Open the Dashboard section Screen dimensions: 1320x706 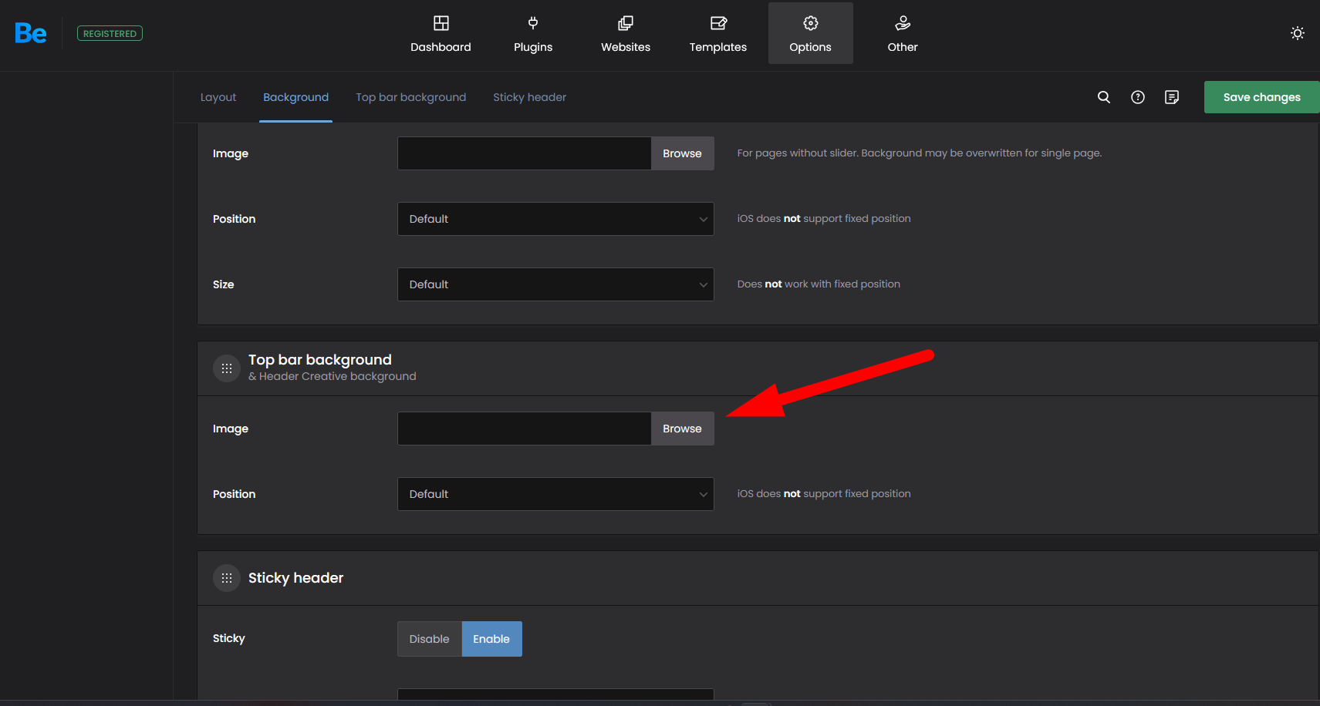pos(441,34)
